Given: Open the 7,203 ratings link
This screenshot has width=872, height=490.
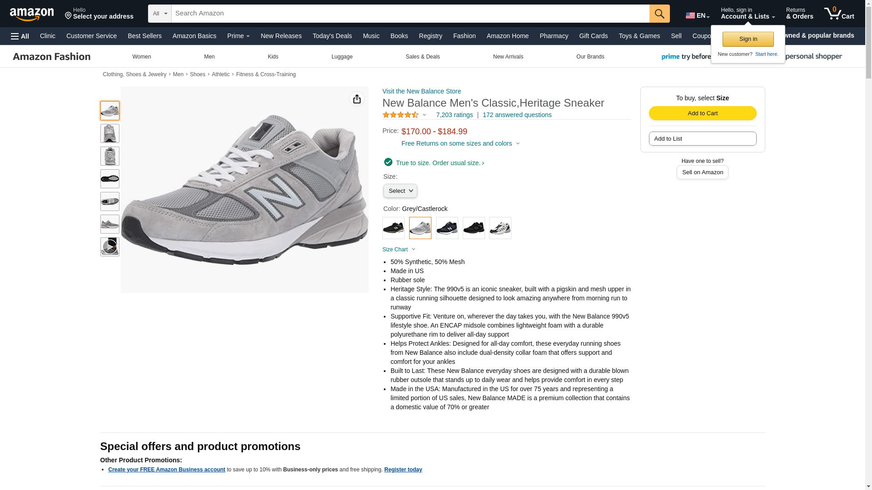Looking at the screenshot, I should (454, 115).
